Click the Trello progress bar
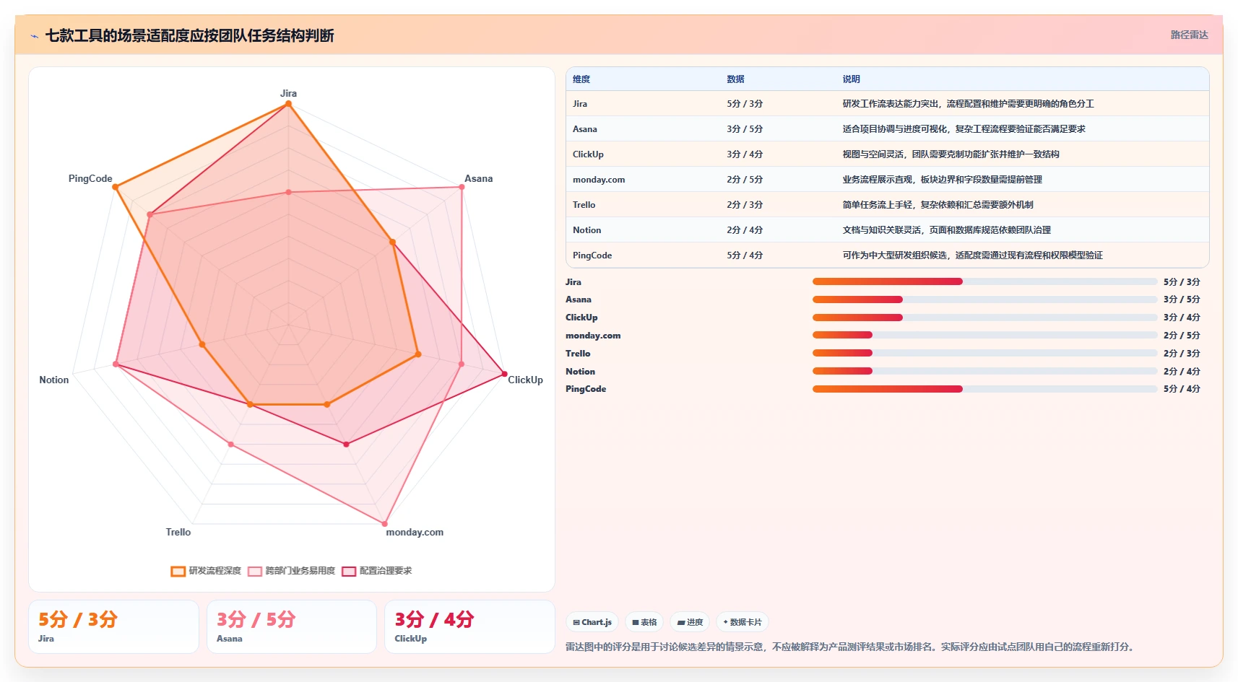 984,353
